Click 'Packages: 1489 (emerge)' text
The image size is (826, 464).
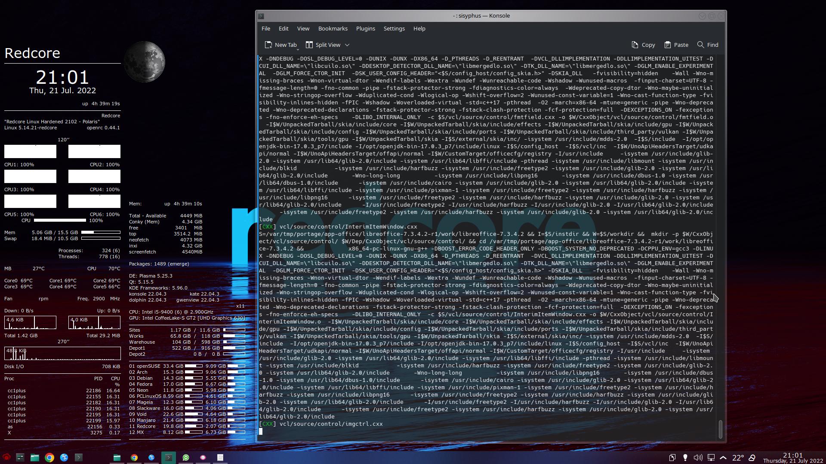click(159, 264)
